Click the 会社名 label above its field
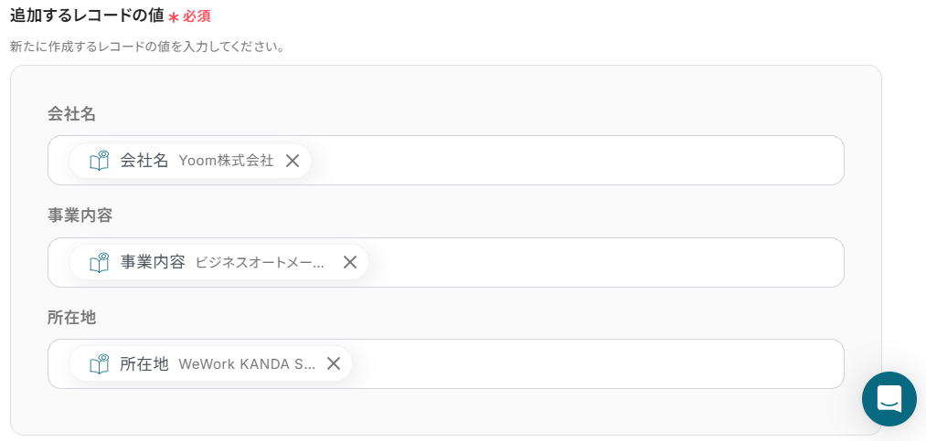926x441 pixels. click(x=71, y=114)
